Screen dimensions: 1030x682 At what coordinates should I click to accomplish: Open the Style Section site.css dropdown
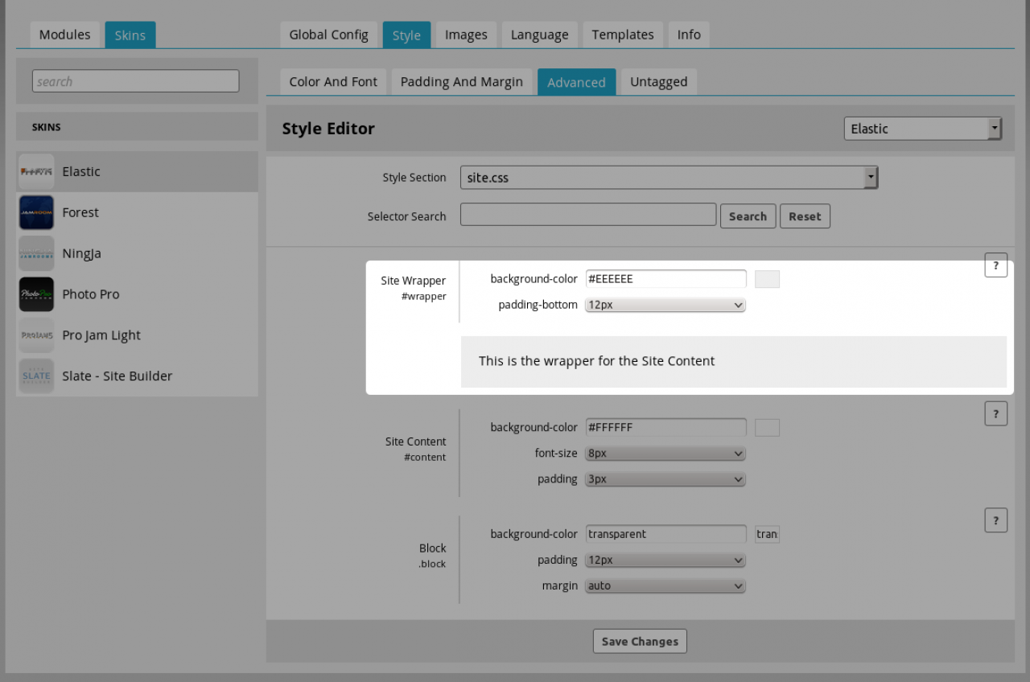669,178
